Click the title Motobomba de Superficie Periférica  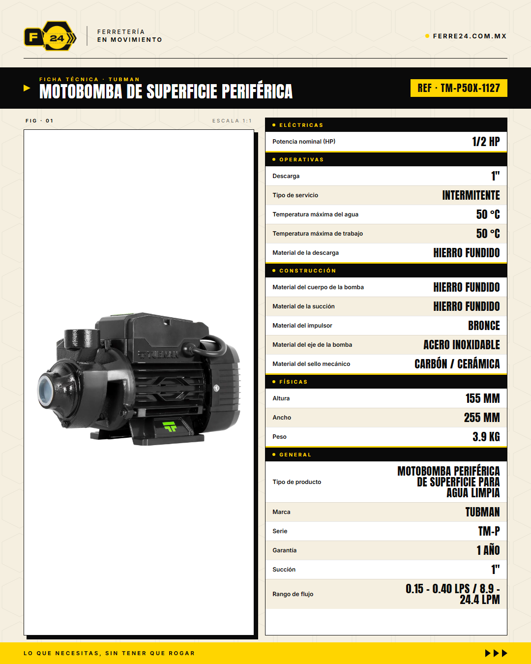click(x=166, y=91)
